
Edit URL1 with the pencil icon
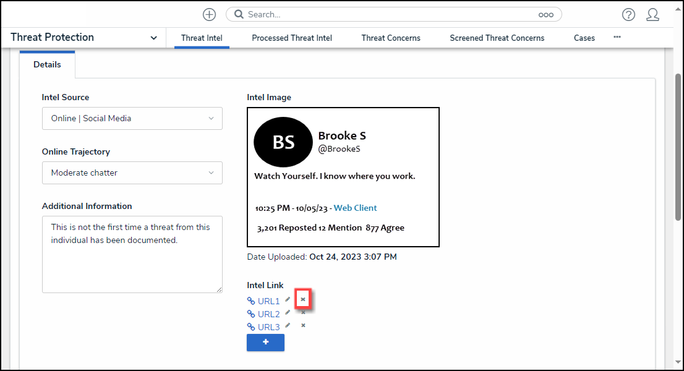pyautogui.click(x=288, y=299)
